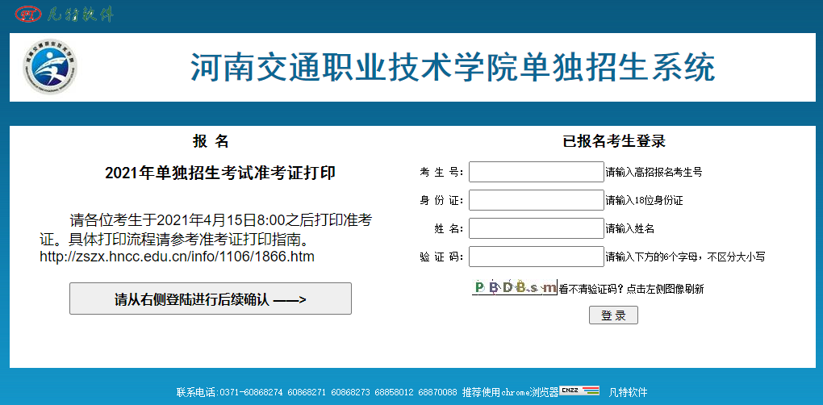Click the 看不清验证码 refresh hint text
This screenshot has height=405, width=823.
click(x=631, y=289)
